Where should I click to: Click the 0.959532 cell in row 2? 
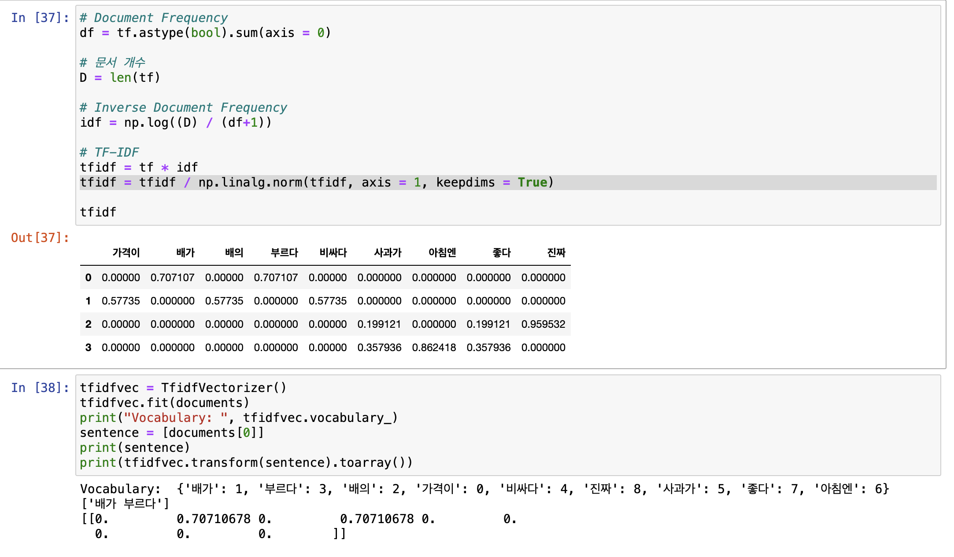pos(543,324)
